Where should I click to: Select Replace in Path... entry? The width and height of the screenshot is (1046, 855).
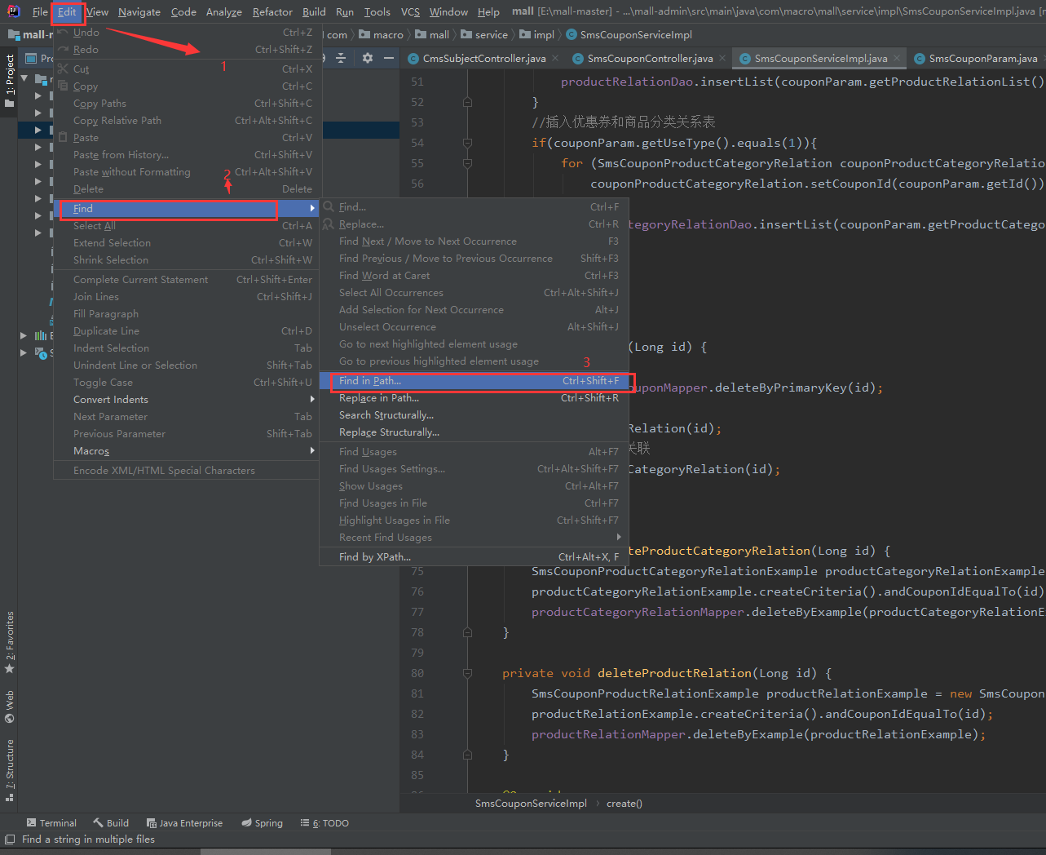pyautogui.click(x=474, y=398)
